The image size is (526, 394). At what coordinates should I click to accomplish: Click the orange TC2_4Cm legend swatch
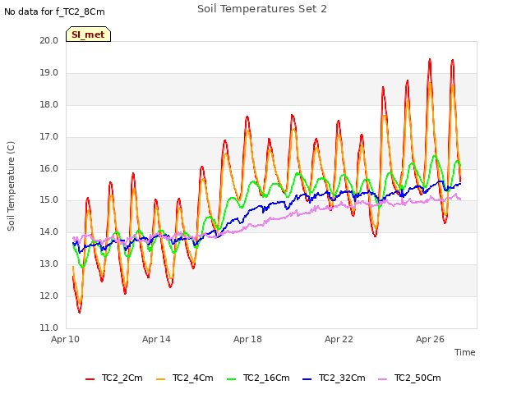coord(161,379)
